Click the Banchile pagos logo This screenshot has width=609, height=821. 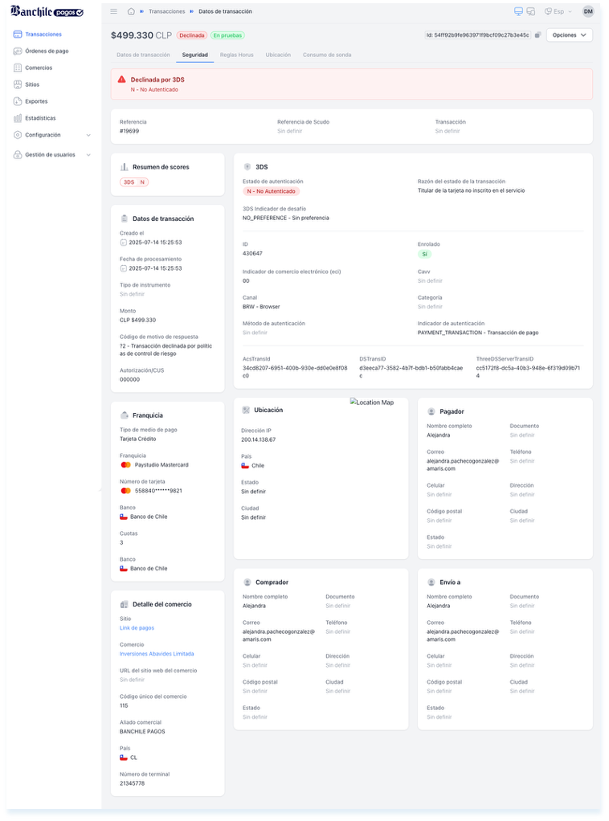coord(47,11)
